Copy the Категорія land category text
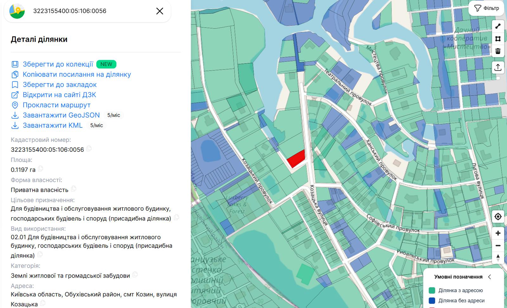The image size is (507, 308). pyautogui.click(x=135, y=274)
